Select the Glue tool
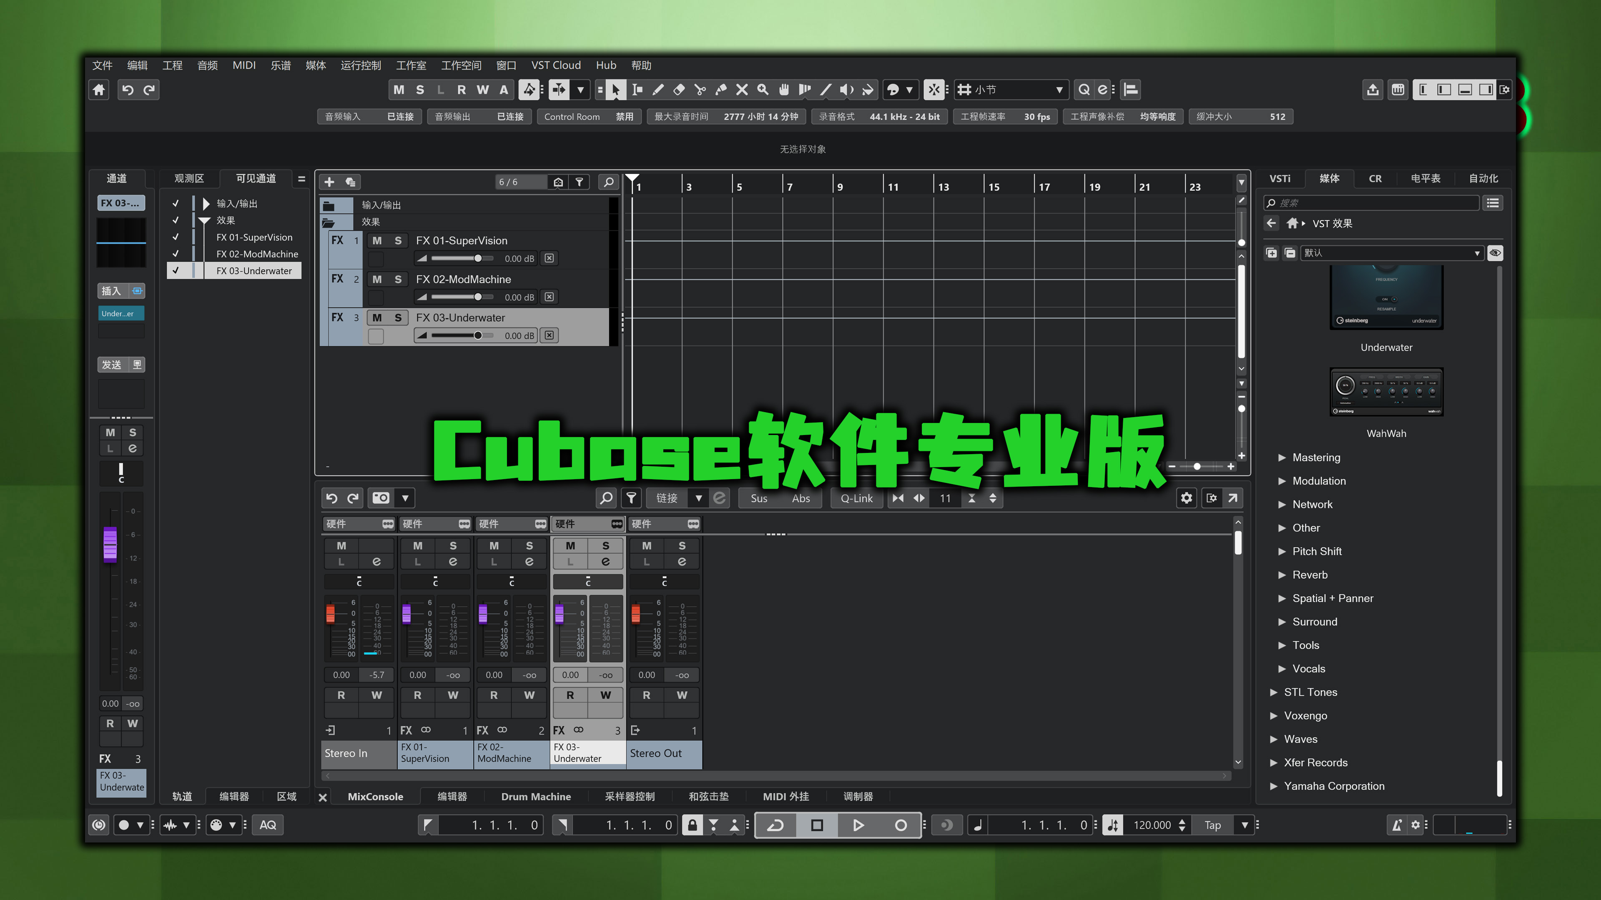The height and width of the screenshot is (900, 1601). coord(721,90)
